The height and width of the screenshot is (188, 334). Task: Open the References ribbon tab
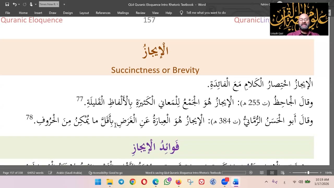coord(103,13)
